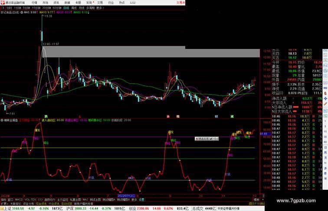Click sidebar period shortcut 30
The width and height of the screenshot is (328, 211).
(x=325, y=137)
